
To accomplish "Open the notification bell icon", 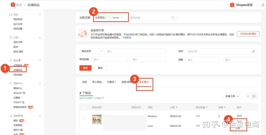I will click(x=263, y=5).
